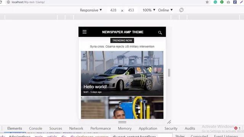The height and width of the screenshot is (137, 244).
Task: Open the Security tab
Action: (x=171, y=129)
